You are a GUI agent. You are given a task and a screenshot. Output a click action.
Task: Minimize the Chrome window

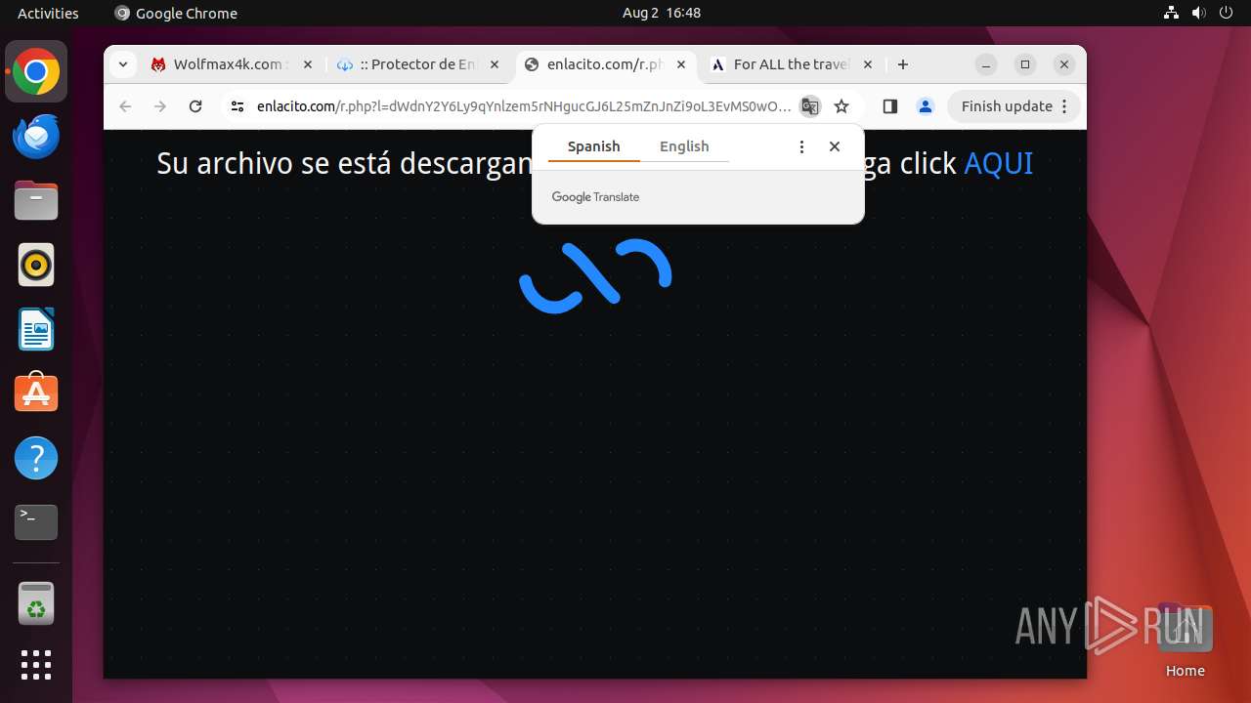point(986,64)
